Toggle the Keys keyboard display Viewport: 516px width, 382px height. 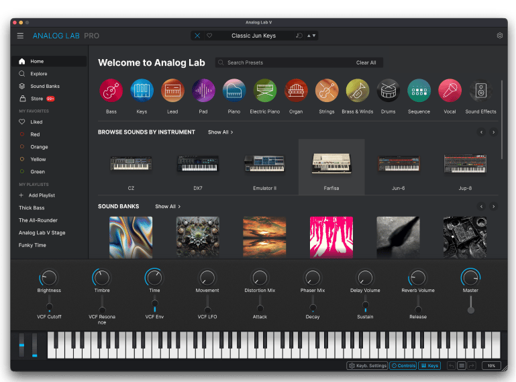pos(429,366)
